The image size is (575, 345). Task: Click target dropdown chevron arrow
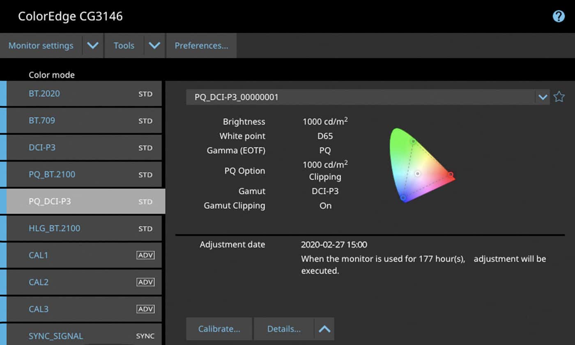(x=543, y=97)
